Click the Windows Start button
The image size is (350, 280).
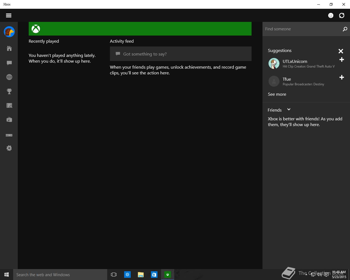(7, 275)
